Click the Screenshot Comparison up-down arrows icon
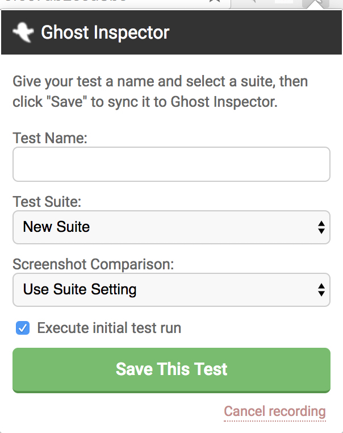 pos(321,290)
